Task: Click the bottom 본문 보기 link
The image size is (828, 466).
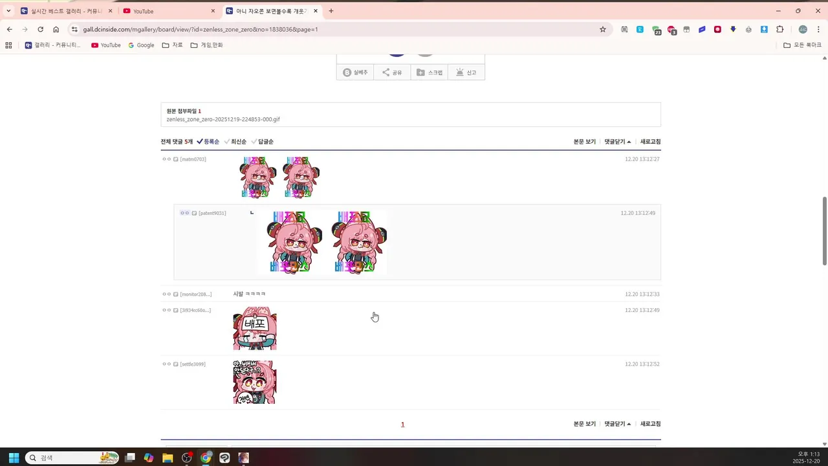Action: point(585,424)
